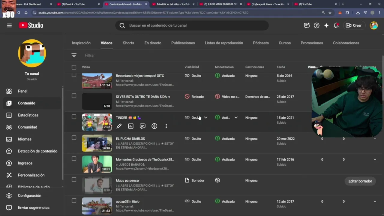
Task: Check the Momentos Graciosos row checkbox
Action: point(74,159)
